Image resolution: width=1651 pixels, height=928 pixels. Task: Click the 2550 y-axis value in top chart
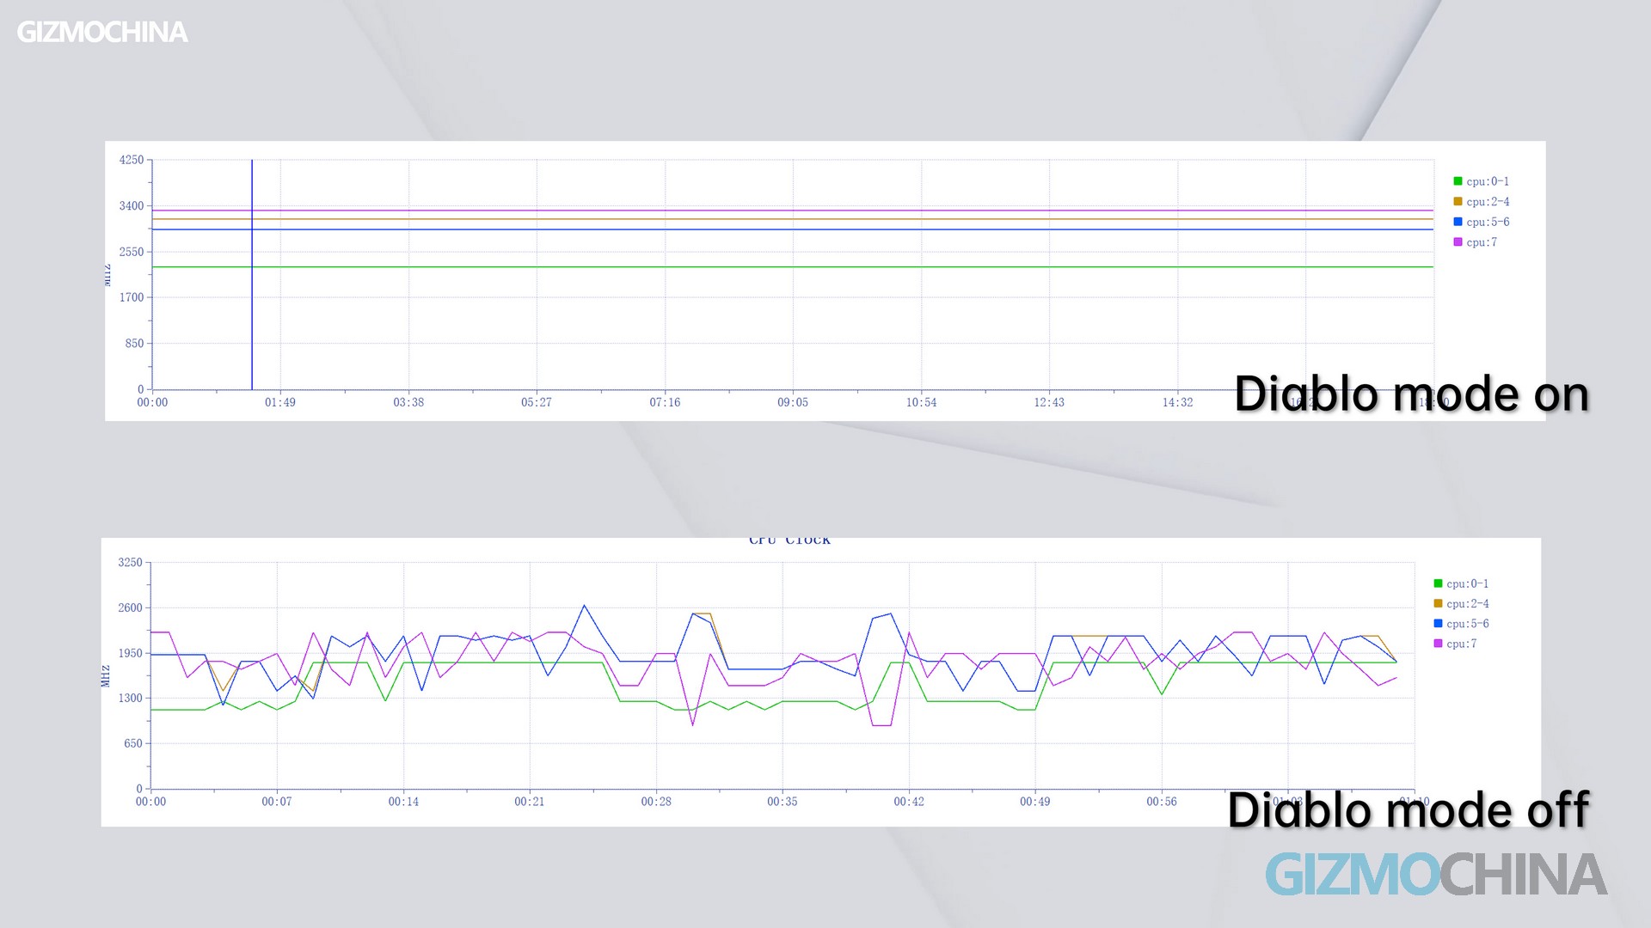pos(132,252)
